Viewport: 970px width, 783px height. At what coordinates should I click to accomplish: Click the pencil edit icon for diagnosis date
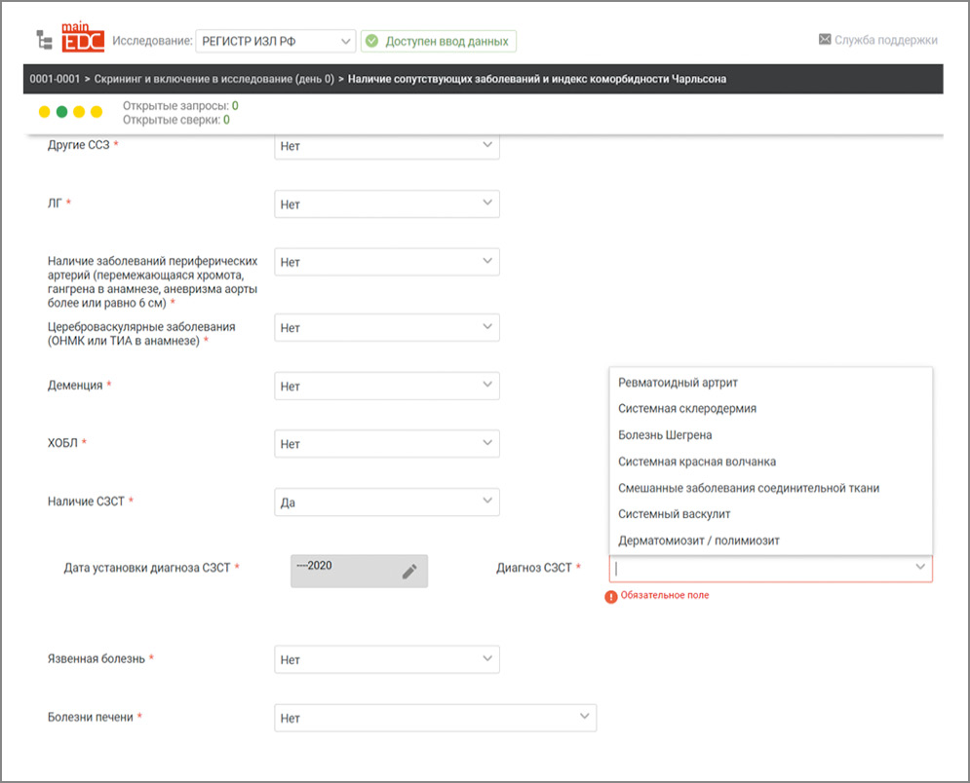409,572
